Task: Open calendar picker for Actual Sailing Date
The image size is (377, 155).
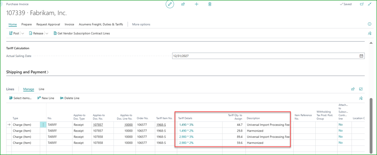Action: (361, 56)
